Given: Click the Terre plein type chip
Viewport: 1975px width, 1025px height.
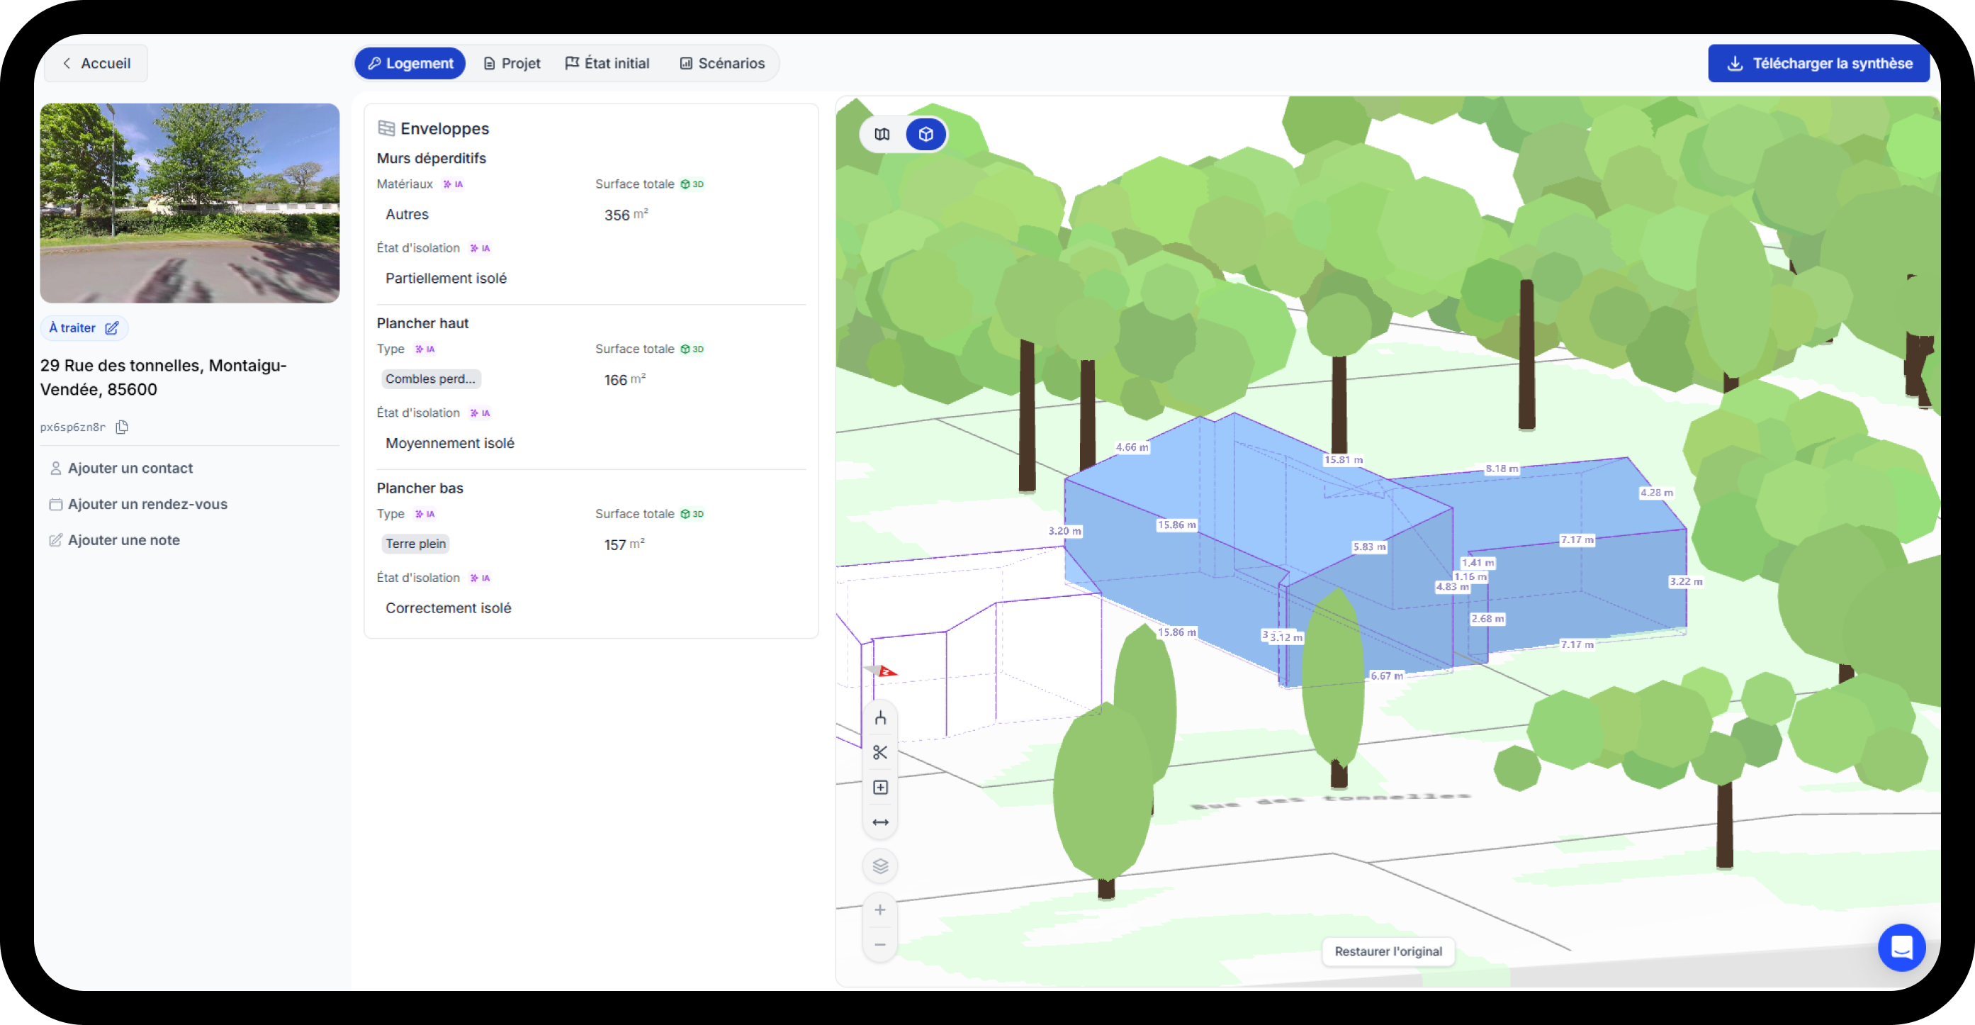Looking at the screenshot, I should [x=415, y=544].
